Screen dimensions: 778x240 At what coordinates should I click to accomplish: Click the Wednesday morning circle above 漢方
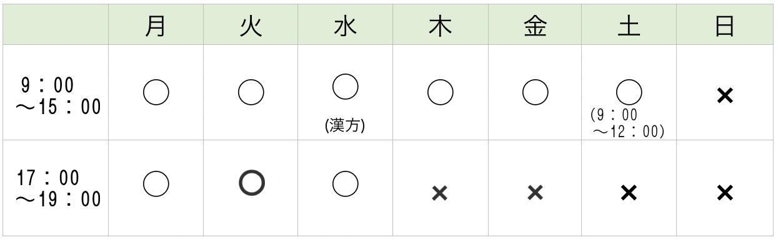[x=346, y=86]
